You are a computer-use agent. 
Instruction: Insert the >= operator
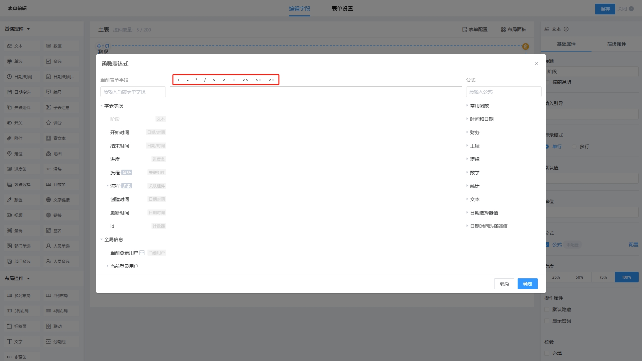(258, 80)
